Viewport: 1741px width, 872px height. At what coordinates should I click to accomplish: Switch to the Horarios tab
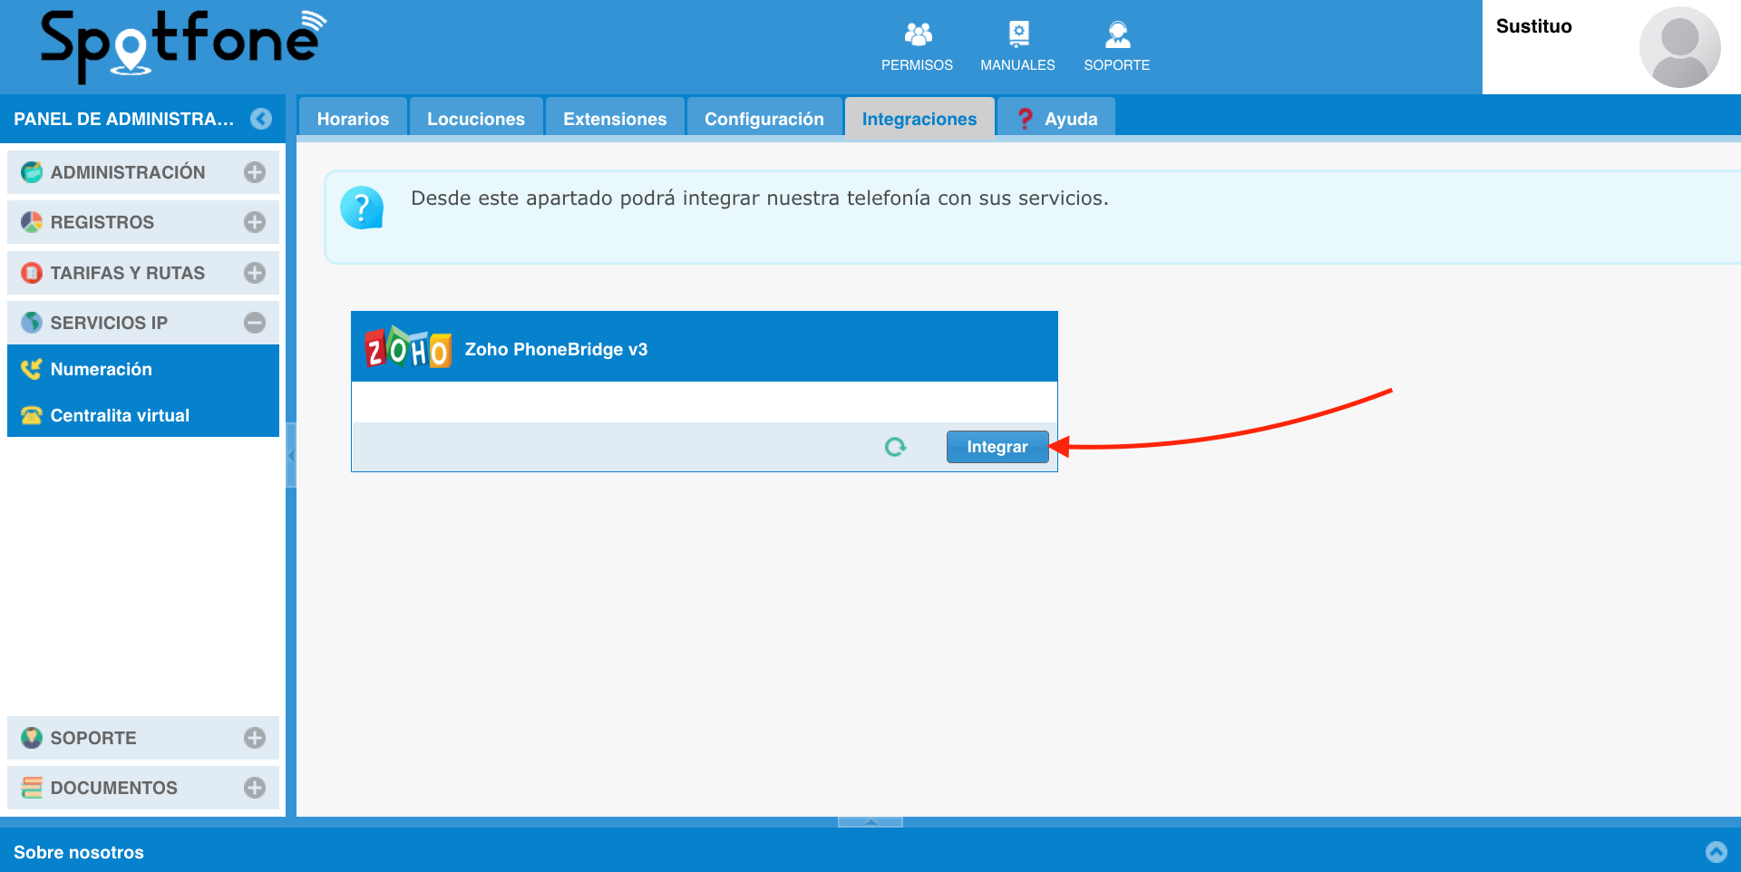353,119
